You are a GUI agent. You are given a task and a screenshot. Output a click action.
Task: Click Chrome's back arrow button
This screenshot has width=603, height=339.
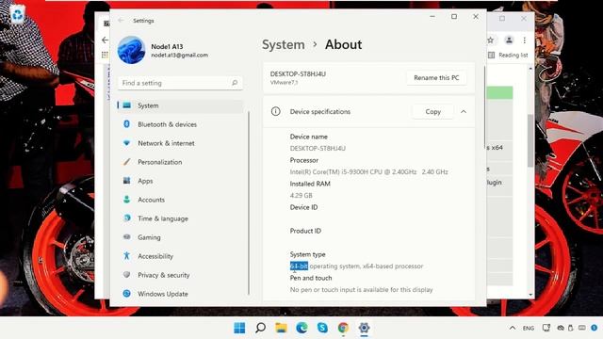(105, 40)
